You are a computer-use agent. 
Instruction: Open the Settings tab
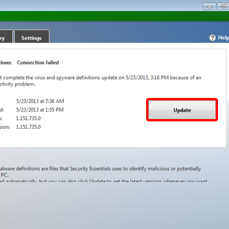point(32,37)
